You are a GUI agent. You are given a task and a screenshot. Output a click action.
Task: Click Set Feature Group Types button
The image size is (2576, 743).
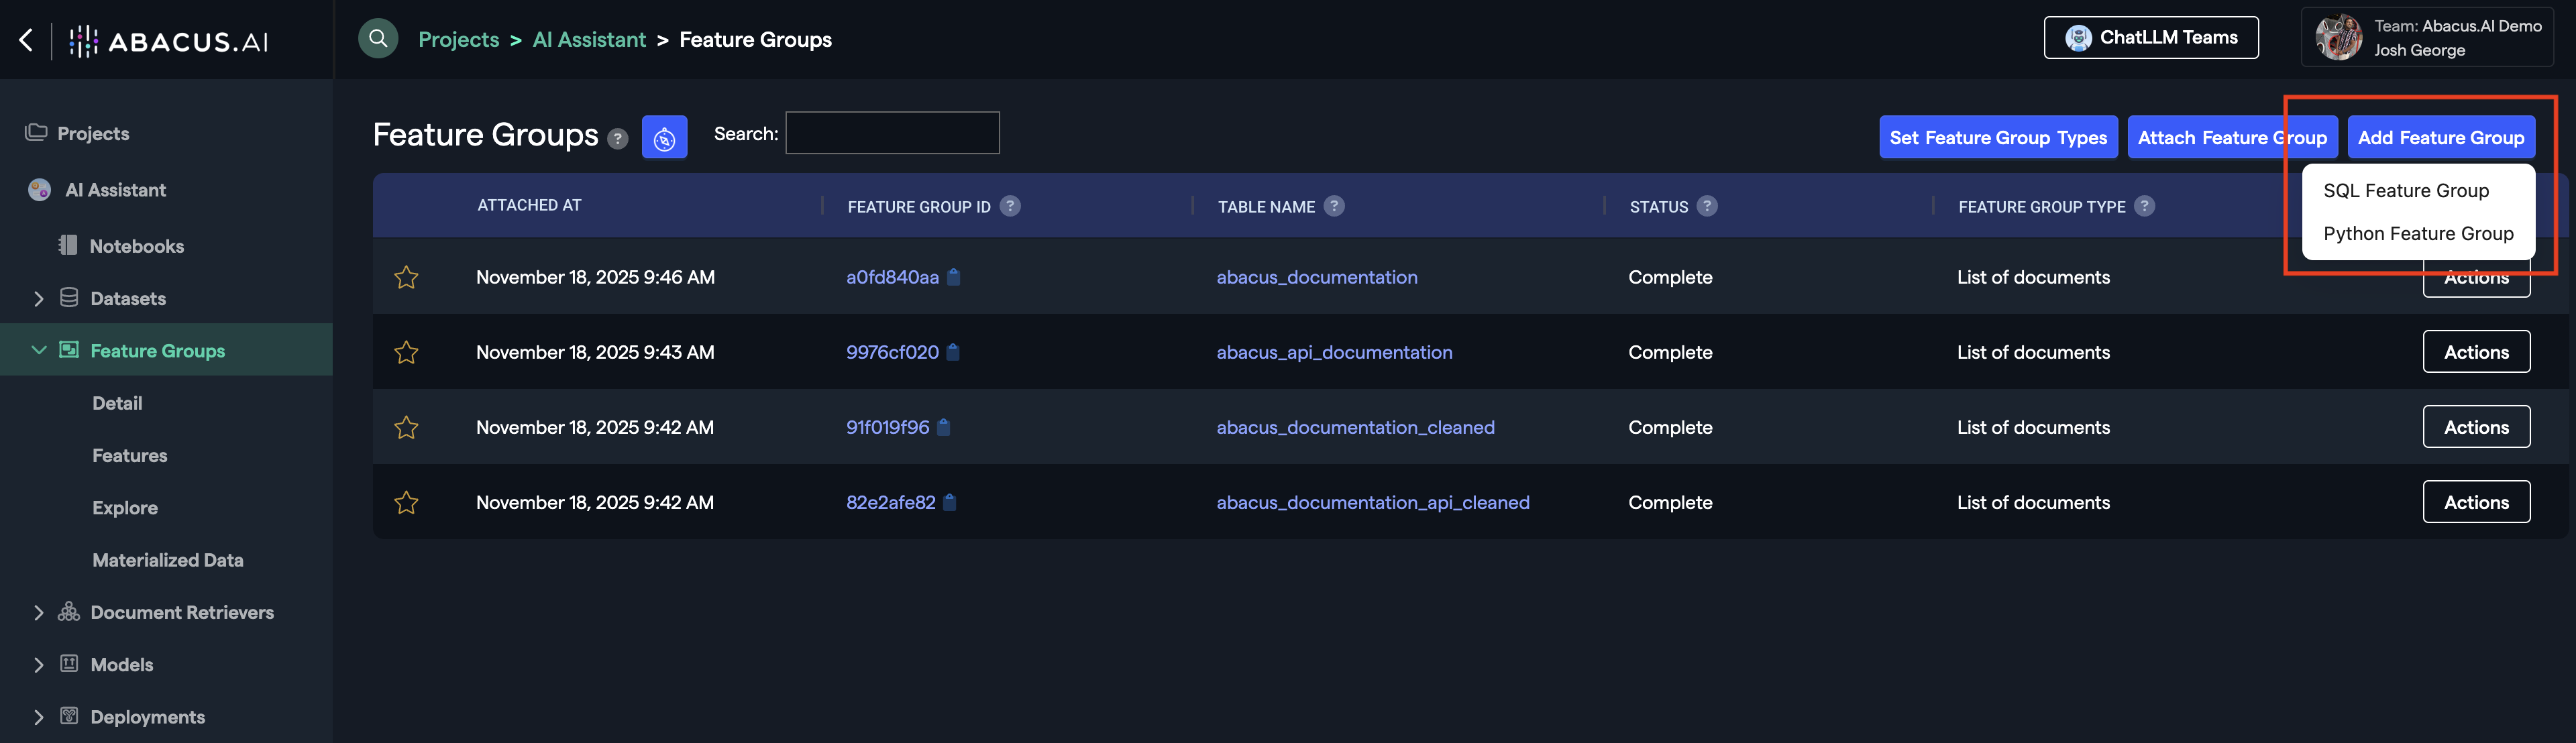(1997, 138)
